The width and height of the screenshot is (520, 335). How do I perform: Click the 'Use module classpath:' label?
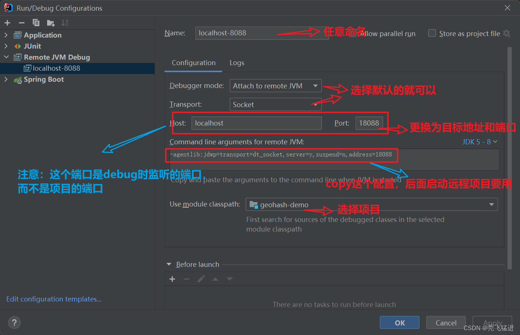(205, 204)
